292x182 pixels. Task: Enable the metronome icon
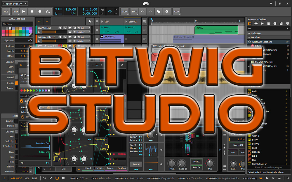(x=102, y=13)
